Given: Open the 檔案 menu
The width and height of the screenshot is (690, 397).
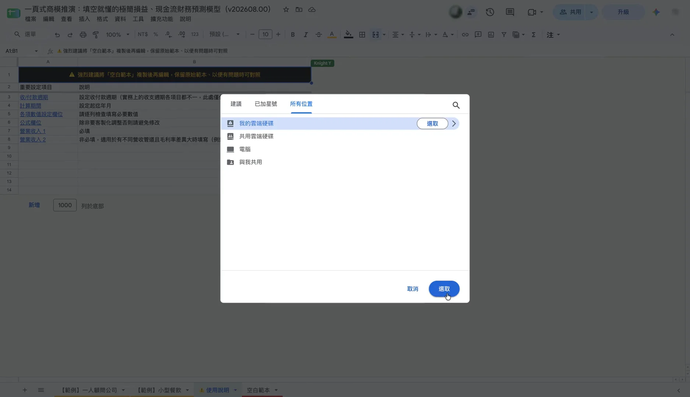Looking at the screenshot, I should click(x=31, y=19).
